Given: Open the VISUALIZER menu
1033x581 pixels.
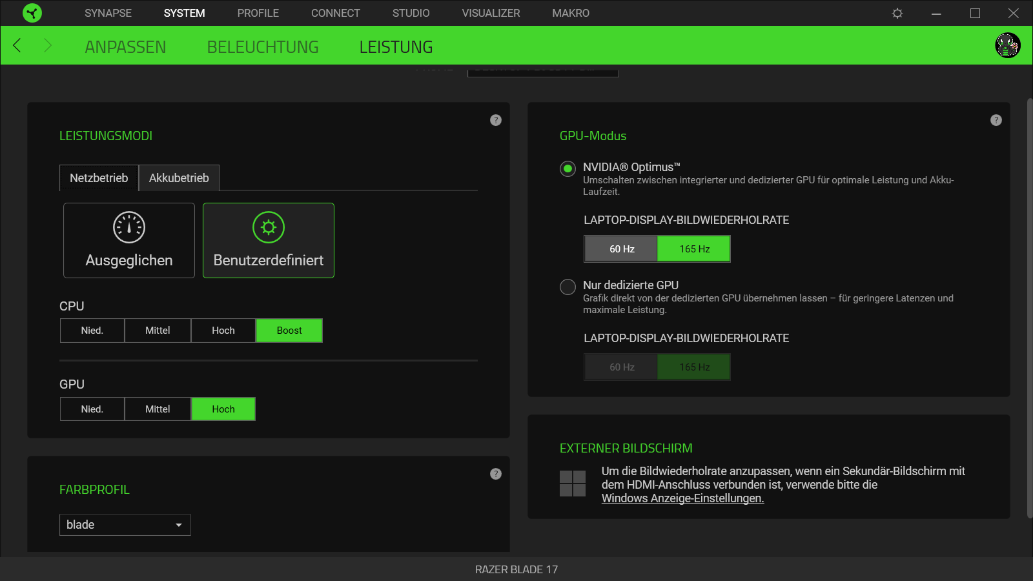Looking at the screenshot, I should tap(491, 13).
